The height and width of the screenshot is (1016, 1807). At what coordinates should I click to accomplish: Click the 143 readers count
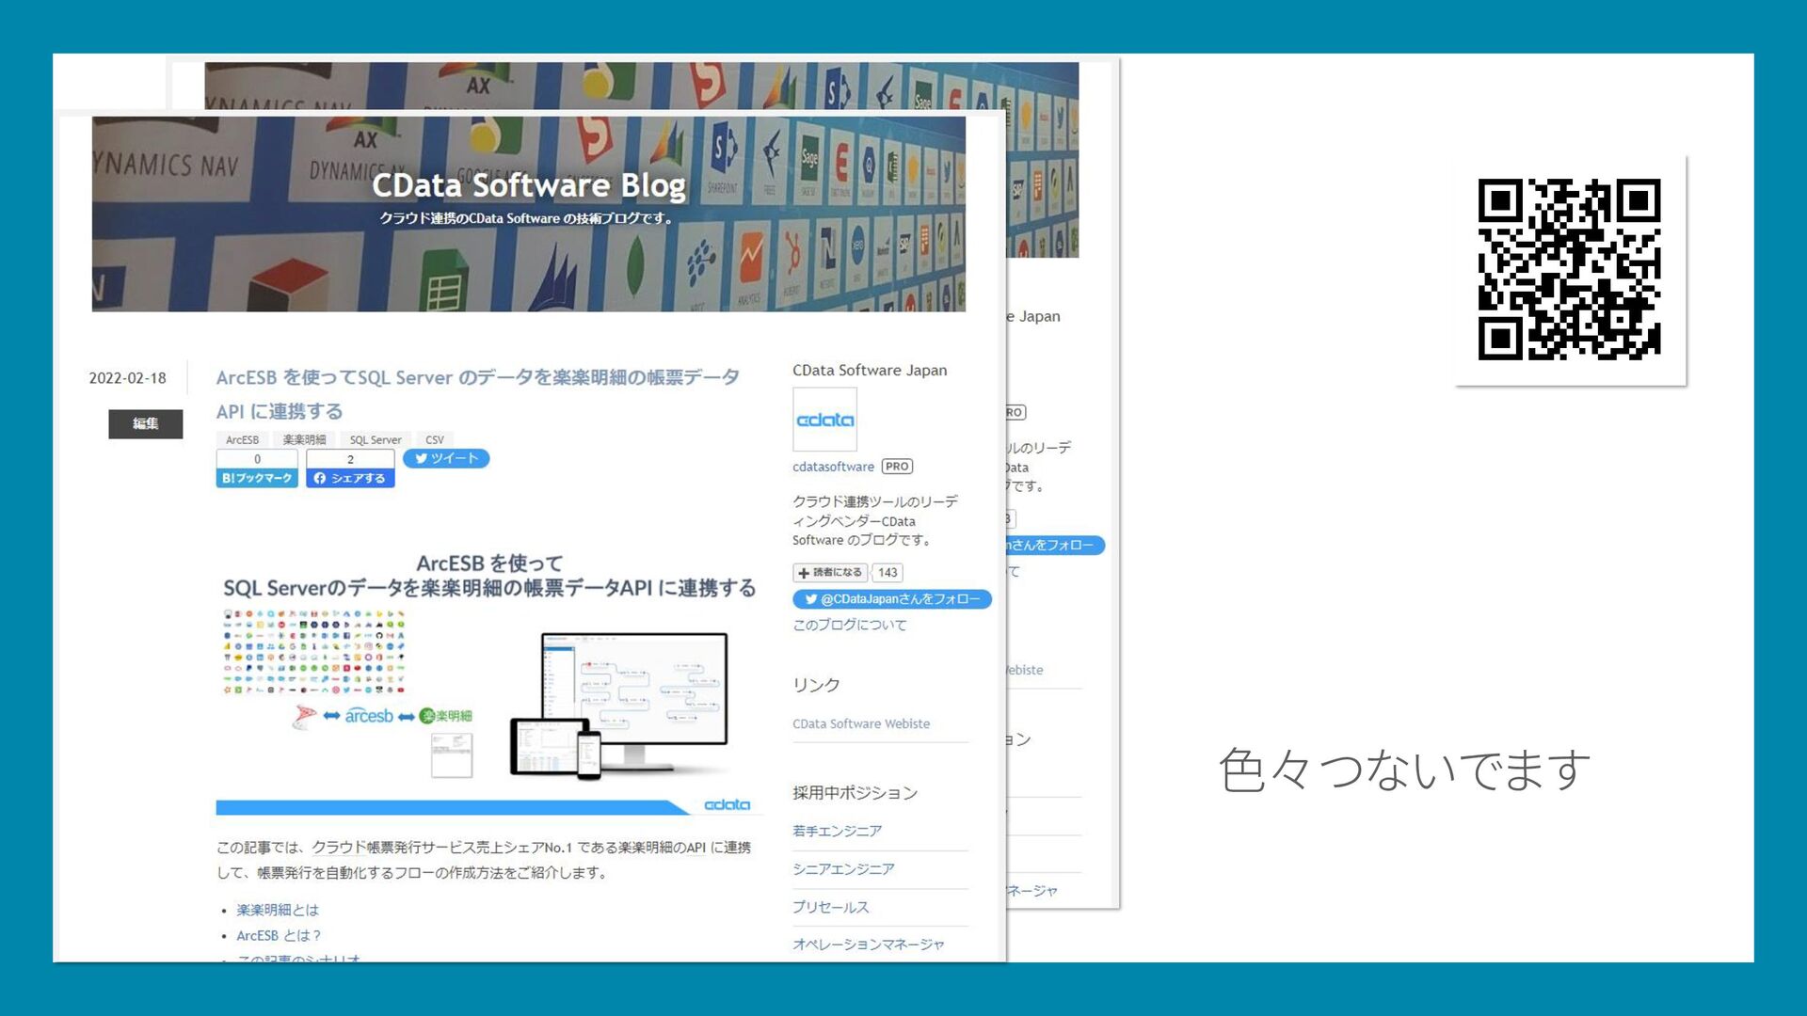pos(888,572)
